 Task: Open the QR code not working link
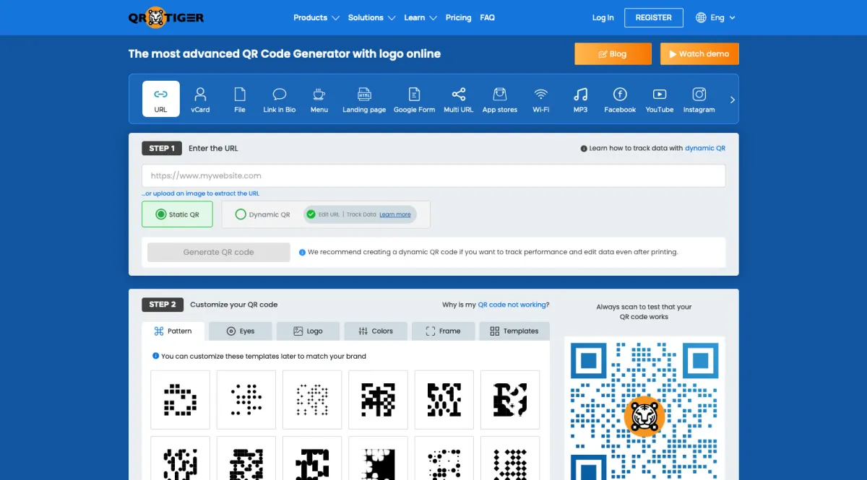coord(514,305)
